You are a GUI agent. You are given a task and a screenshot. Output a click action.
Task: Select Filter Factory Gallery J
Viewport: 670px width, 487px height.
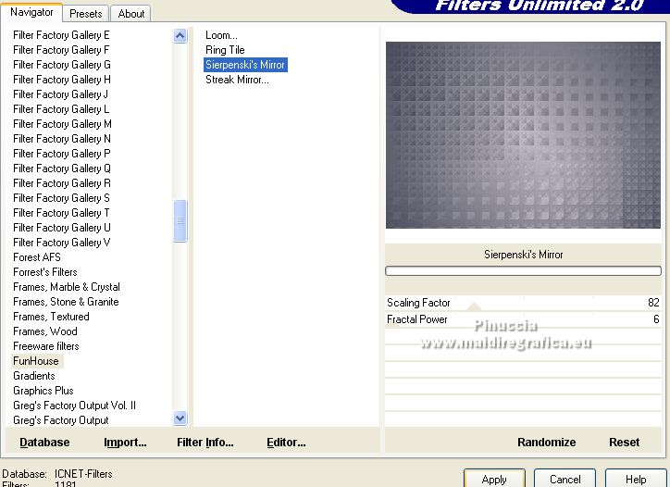[61, 94]
